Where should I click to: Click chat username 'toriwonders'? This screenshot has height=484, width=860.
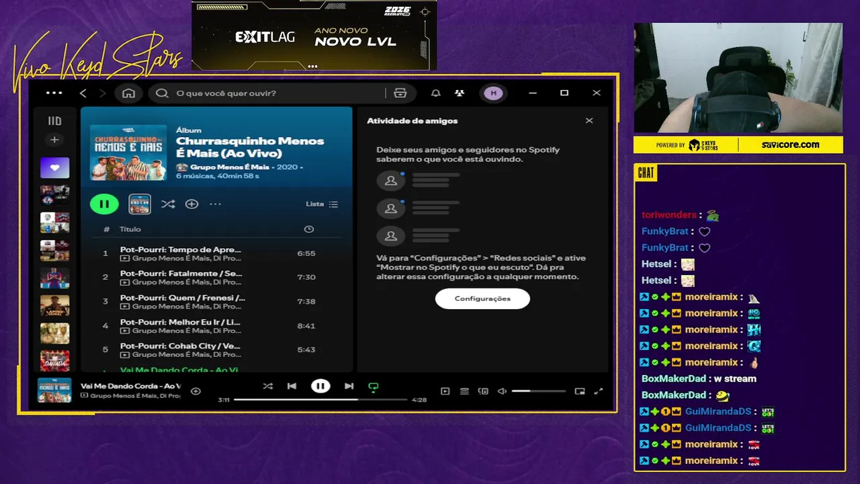[669, 215]
